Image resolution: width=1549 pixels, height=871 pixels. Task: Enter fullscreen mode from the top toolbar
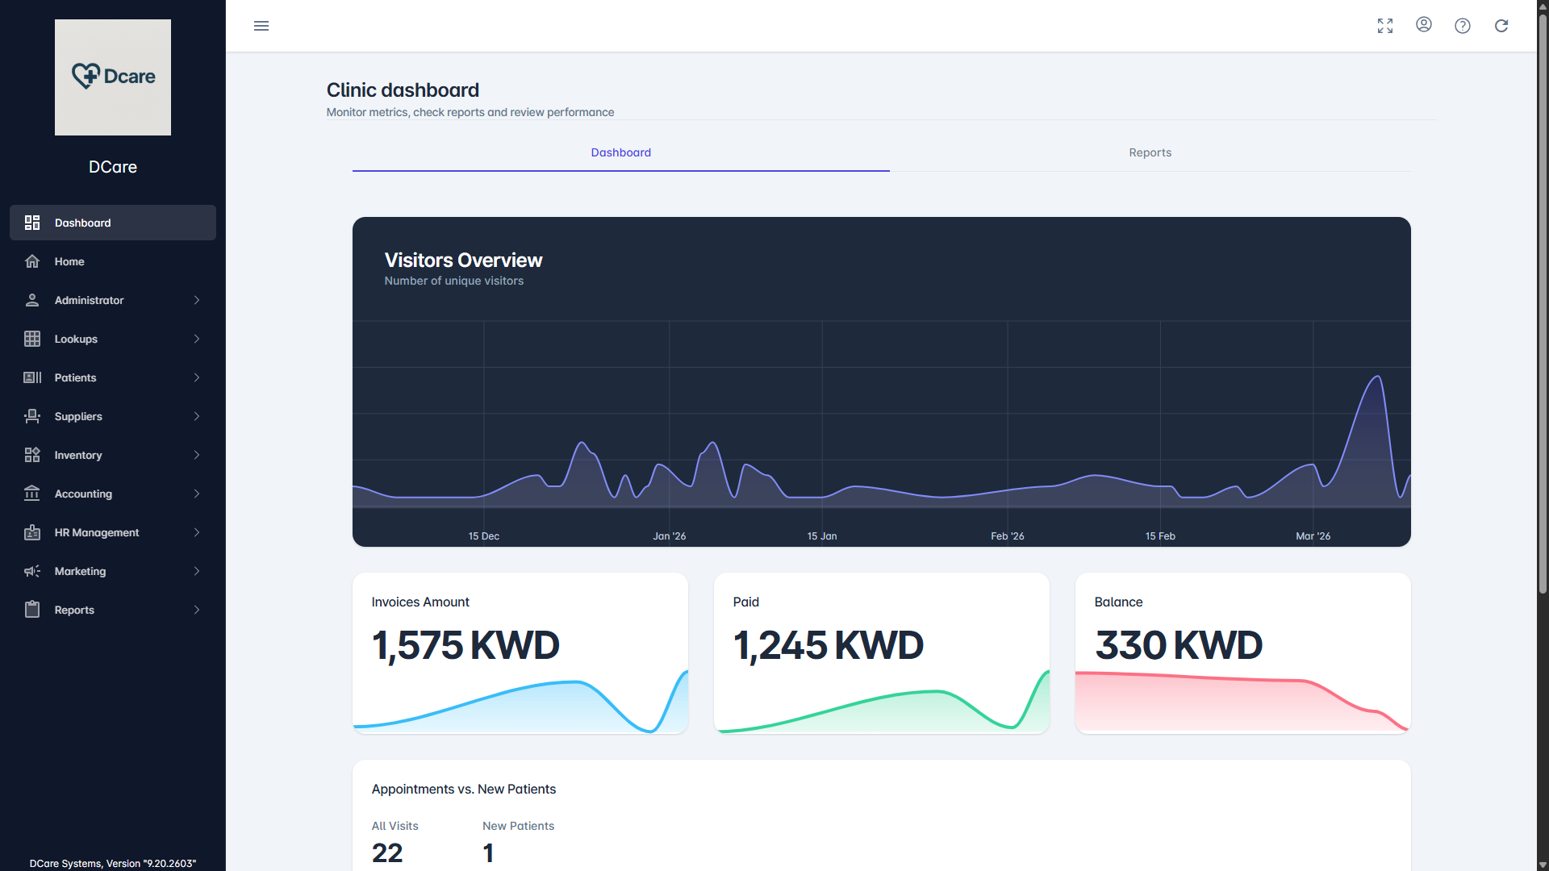coord(1385,26)
